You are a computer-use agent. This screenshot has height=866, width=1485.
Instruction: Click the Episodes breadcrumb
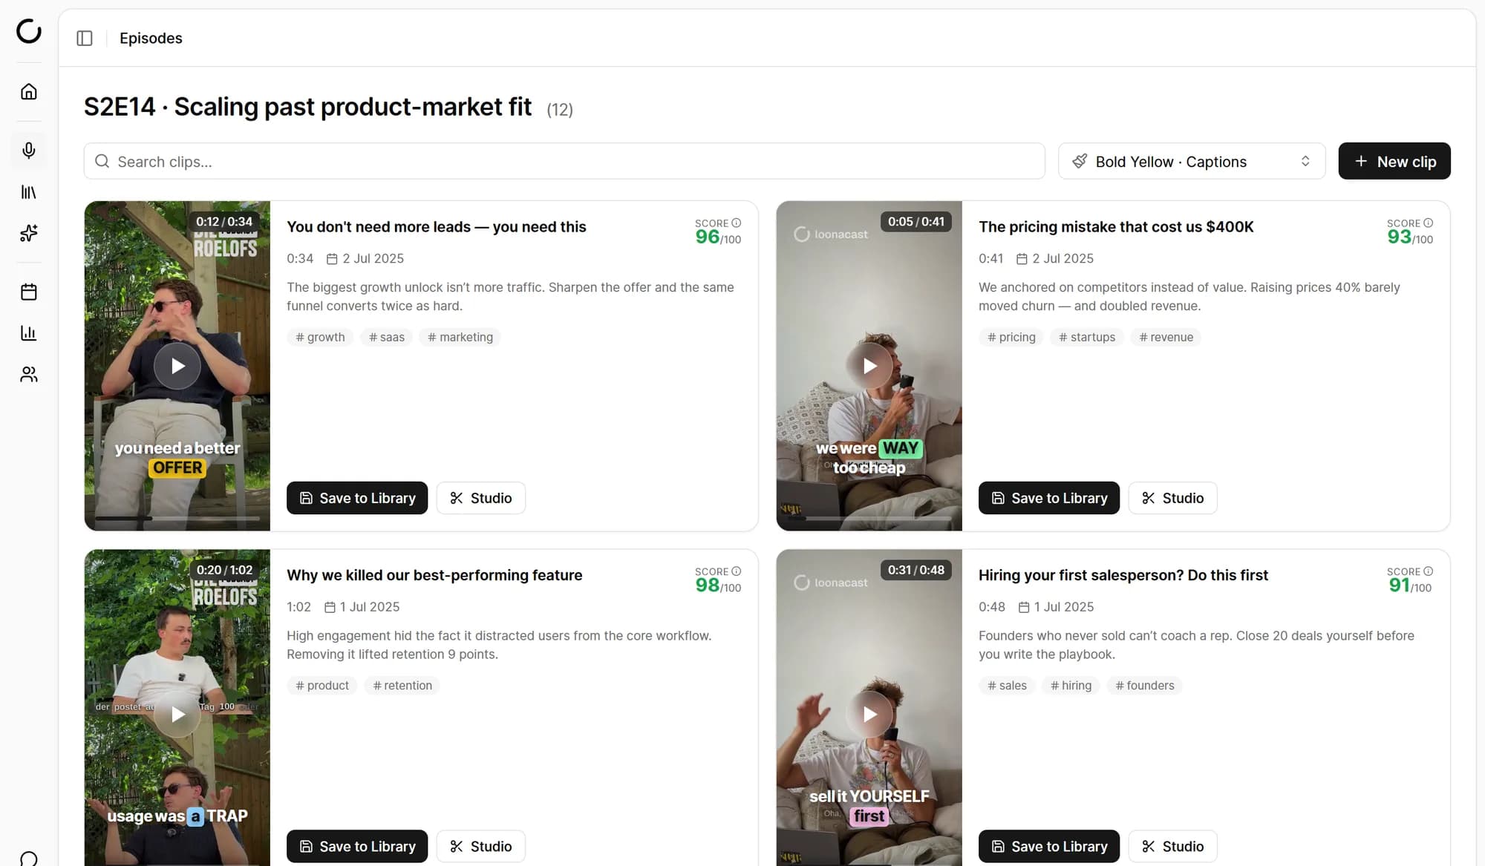(x=151, y=38)
